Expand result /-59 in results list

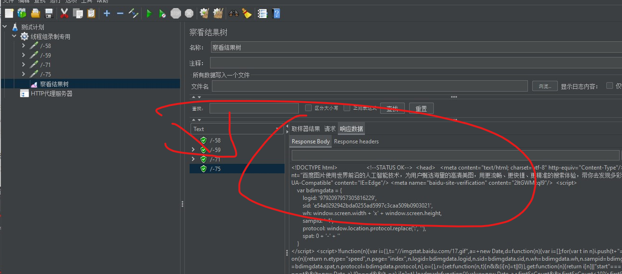pos(193,150)
